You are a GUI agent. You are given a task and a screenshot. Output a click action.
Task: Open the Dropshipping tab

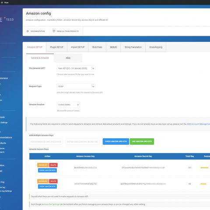pos(156,47)
